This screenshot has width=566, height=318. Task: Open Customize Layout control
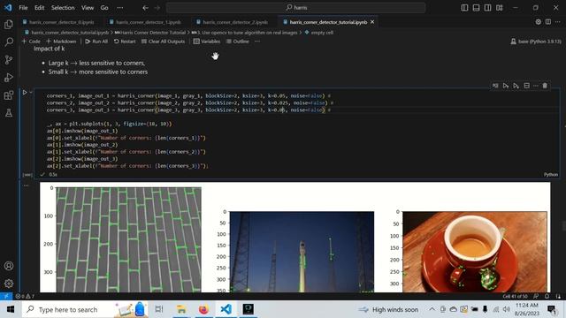pyautogui.click(x=499, y=8)
